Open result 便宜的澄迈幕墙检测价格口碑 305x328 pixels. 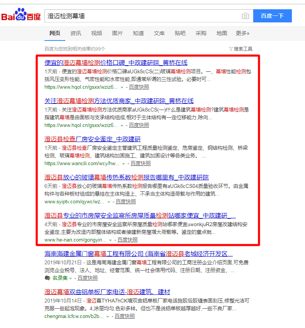116,63
